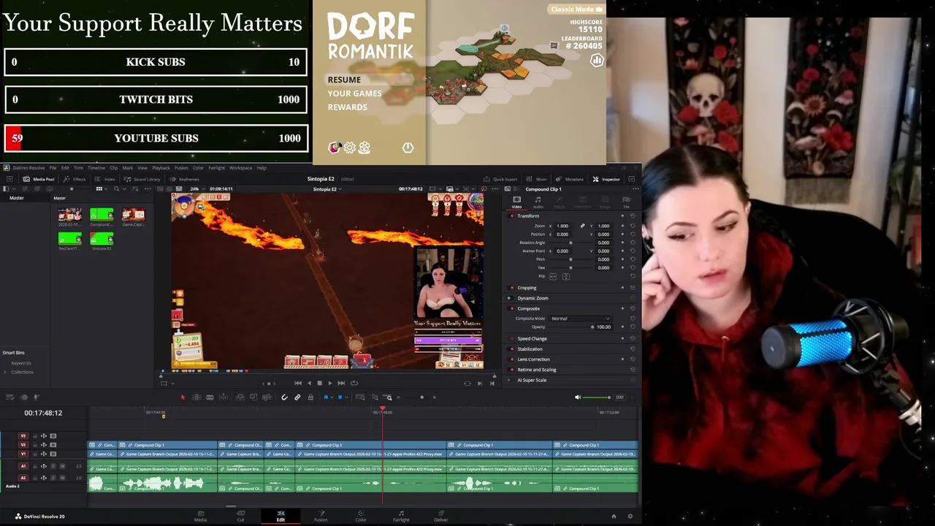The image size is (935, 526).
Task: Solo audio track A1 with S button
Action: (53, 466)
